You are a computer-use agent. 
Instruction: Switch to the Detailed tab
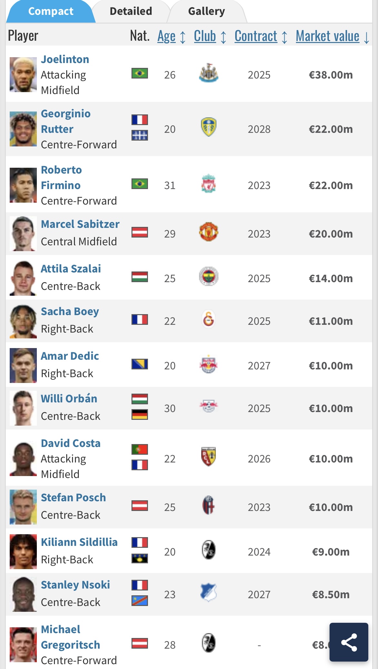131,11
